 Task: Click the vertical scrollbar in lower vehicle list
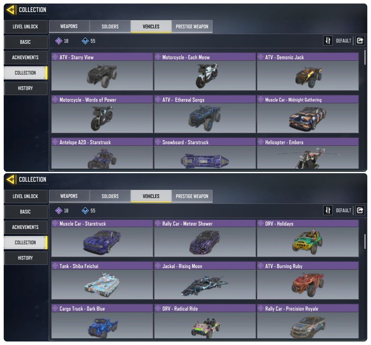point(365,241)
